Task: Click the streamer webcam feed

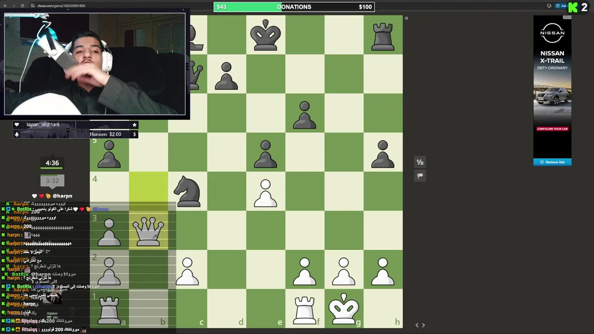Action: (x=95, y=64)
